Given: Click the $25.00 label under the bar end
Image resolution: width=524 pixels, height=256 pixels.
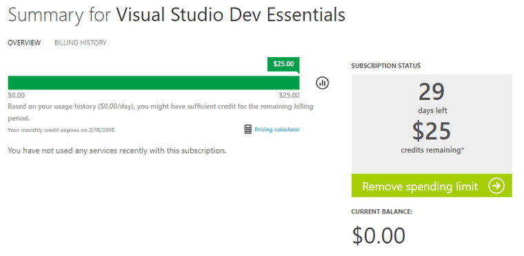Looking at the screenshot, I should (290, 96).
